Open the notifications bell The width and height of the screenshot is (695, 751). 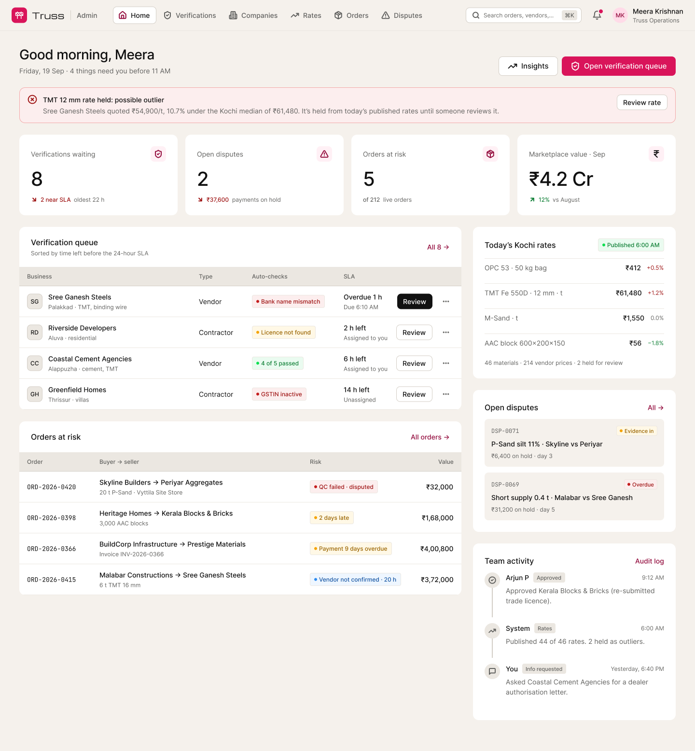(597, 15)
